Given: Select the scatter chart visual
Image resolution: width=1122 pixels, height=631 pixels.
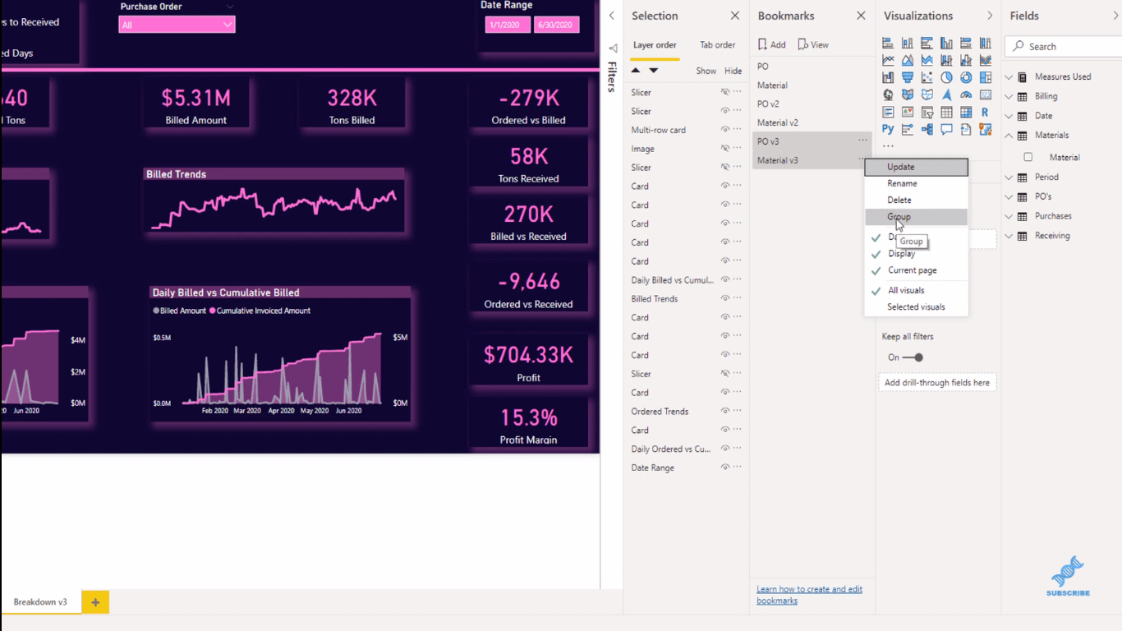Looking at the screenshot, I should (927, 77).
